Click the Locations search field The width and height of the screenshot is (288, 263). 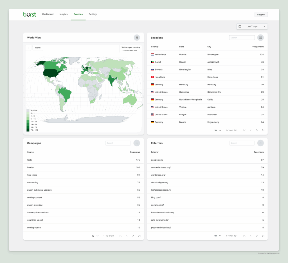click(242, 37)
